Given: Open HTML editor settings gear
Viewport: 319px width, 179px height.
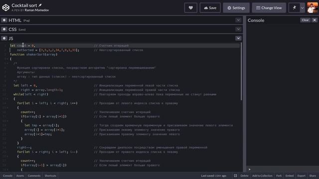Looking at the screenshot, I should click(x=4, y=20).
